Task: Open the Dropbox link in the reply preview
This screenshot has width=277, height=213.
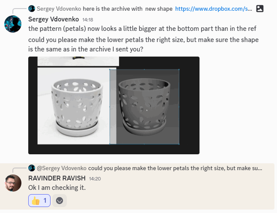Action: (x=214, y=9)
